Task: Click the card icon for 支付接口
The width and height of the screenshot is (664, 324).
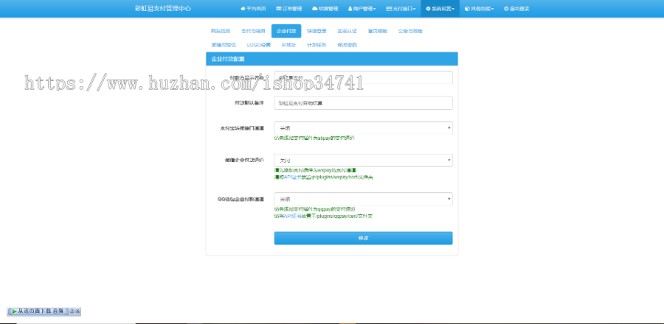Action: (388, 9)
